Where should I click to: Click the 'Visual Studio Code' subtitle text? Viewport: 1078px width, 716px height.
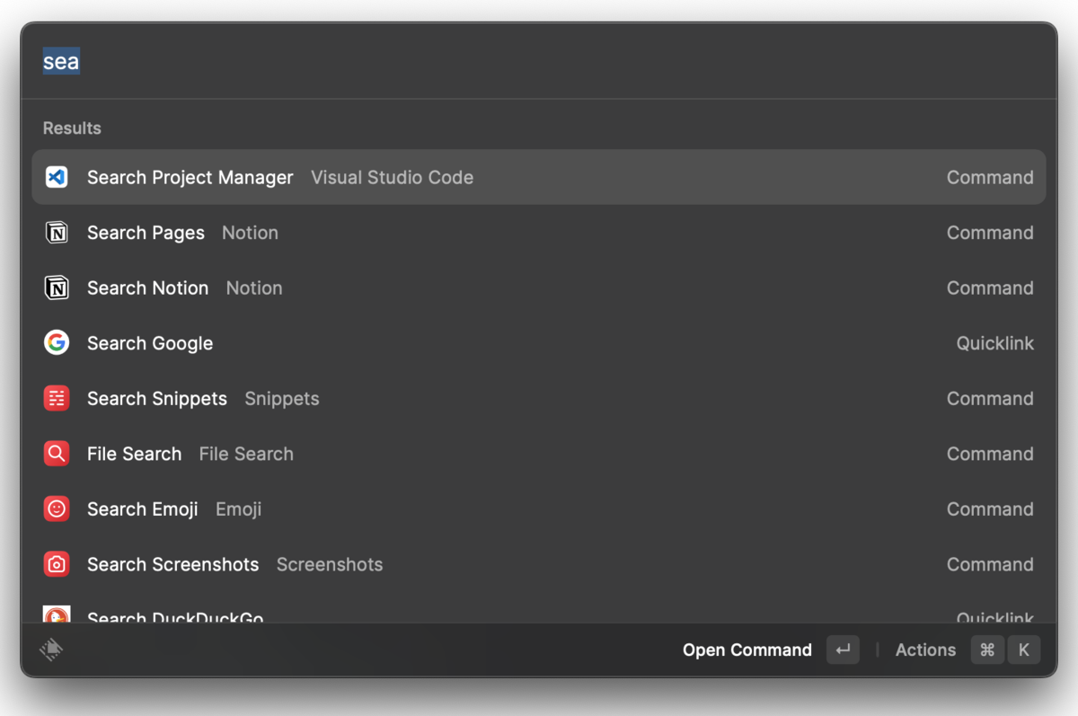coord(392,177)
